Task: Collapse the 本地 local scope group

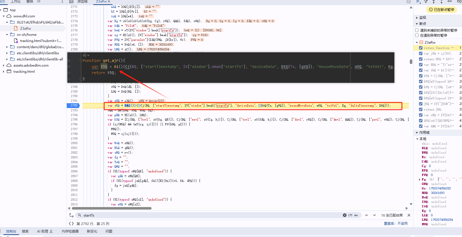Action: 417,139
